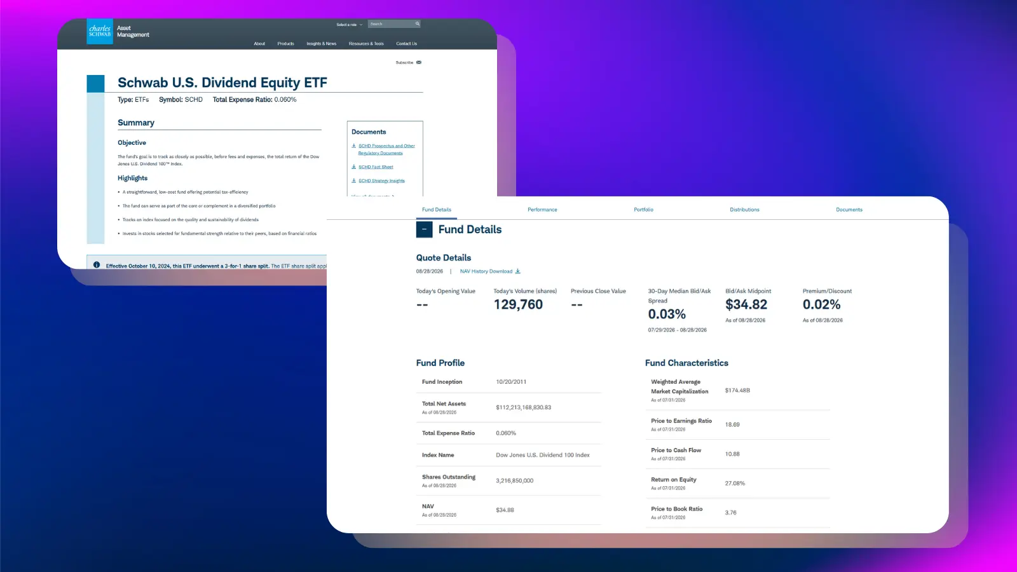Click the Schwab U.S. Dividend Equity ETF heading

(x=222, y=83)
